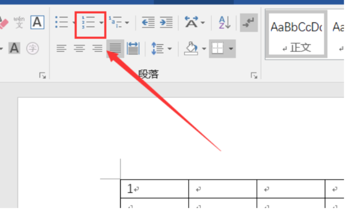Click the table cell containing 1
Image resolution: width=358 pixels, height=216 pixels.
(x=155, y=189)
